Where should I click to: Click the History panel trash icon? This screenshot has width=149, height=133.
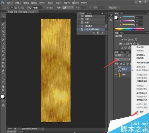coord(103,33)
